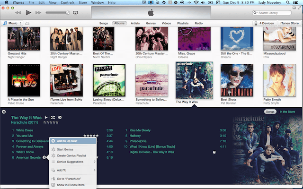Choose Show in iTunes Store

click(73, 185)
